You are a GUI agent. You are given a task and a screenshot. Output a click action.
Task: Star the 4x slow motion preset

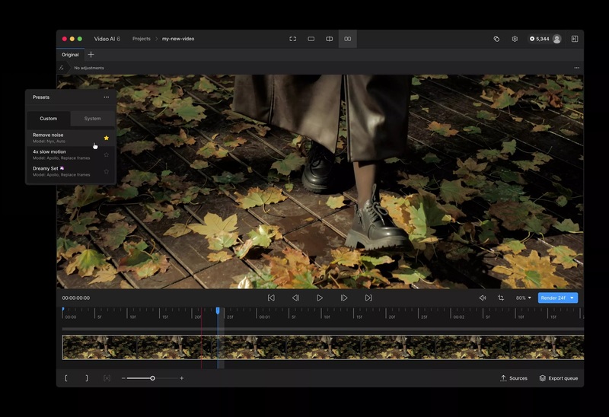point(107,154)
